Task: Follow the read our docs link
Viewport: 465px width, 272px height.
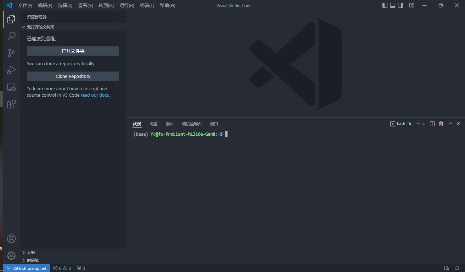Action: click(95, 95)
